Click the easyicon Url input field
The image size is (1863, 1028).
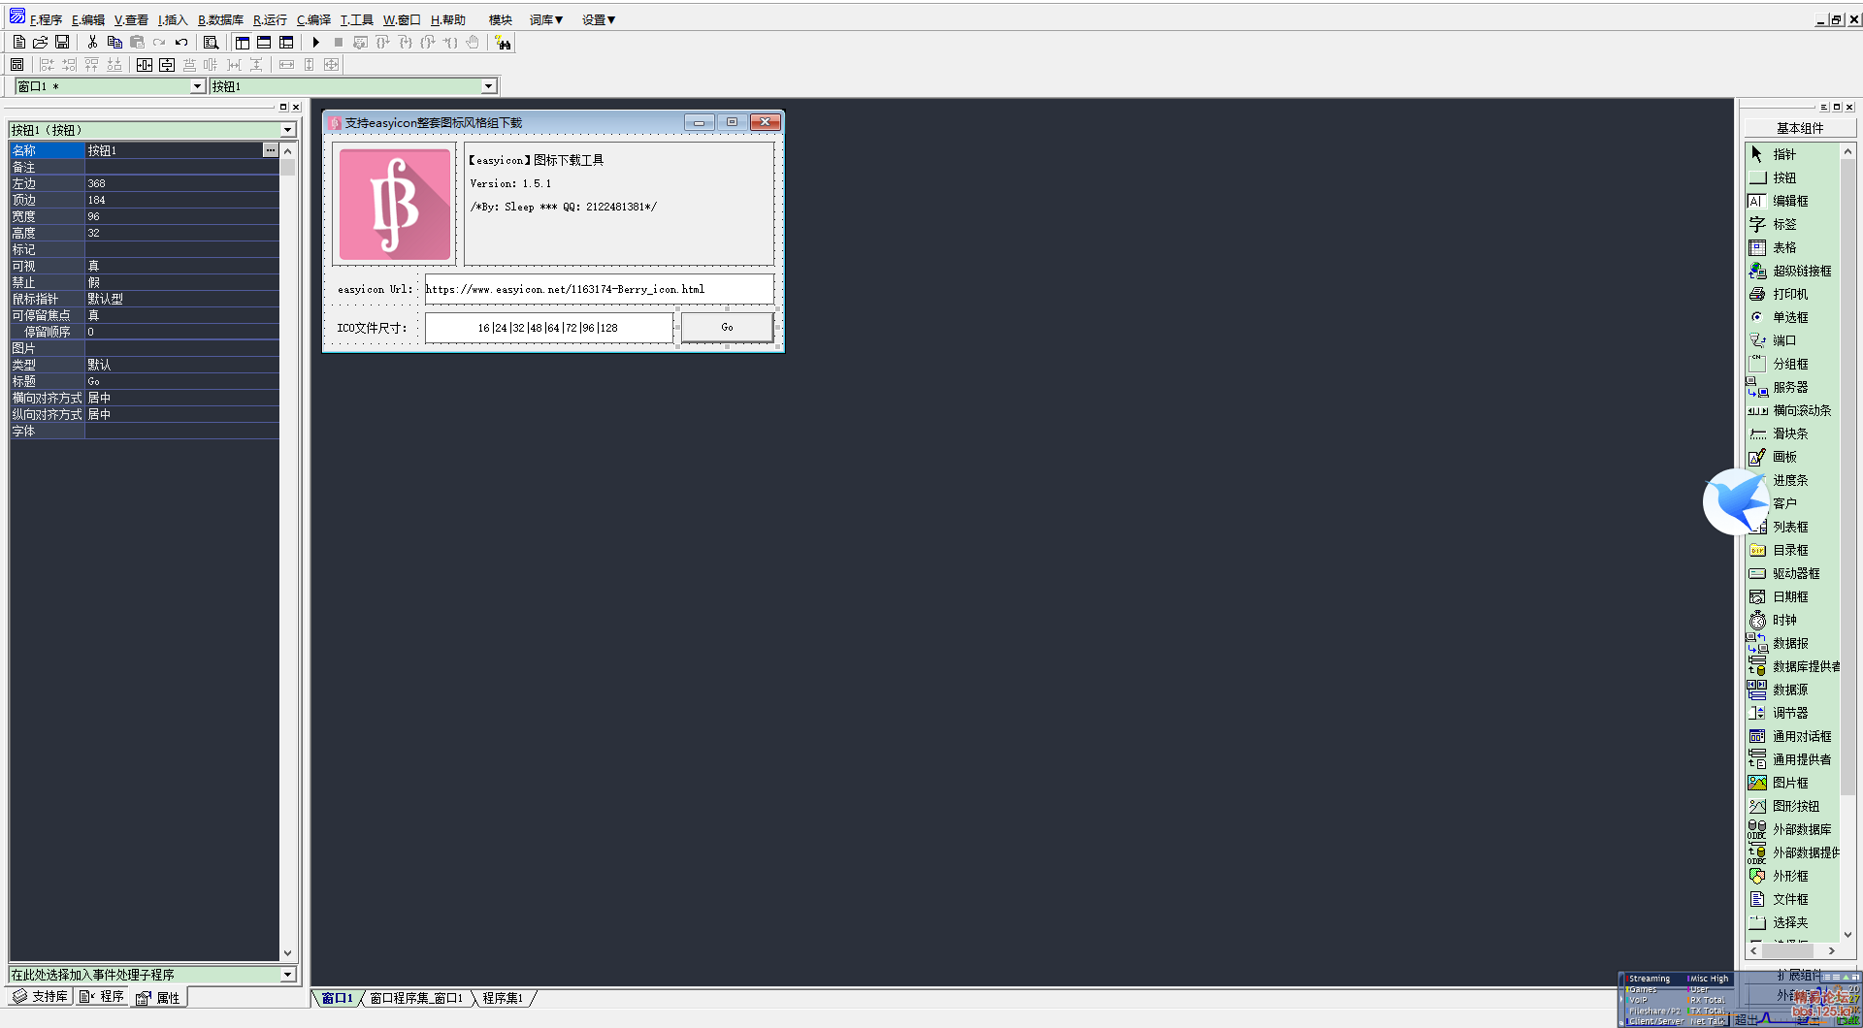[x=599, y=289]
